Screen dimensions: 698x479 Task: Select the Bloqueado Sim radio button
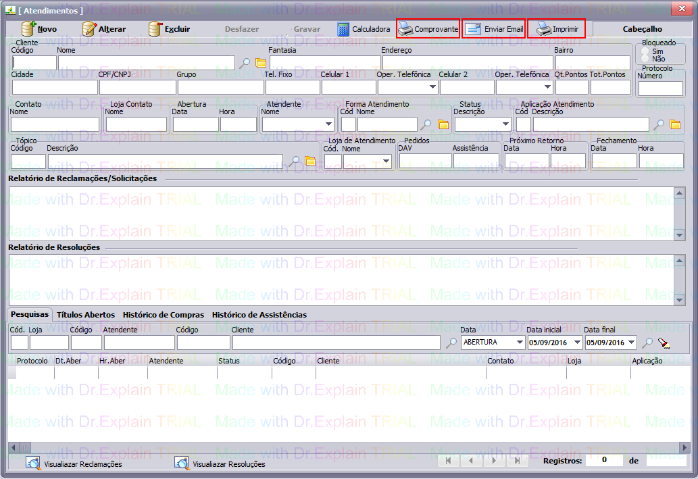point(645,51)
